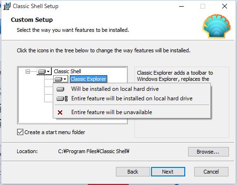
Task: Uncheck Create a start menu folder
Action: 20,132
